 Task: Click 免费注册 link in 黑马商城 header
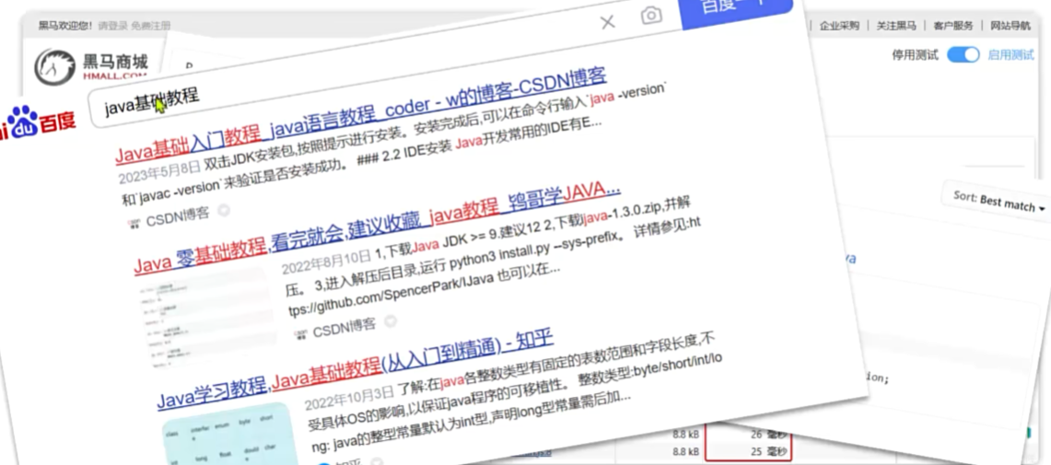pyautogui.click(x=151, y=26)
